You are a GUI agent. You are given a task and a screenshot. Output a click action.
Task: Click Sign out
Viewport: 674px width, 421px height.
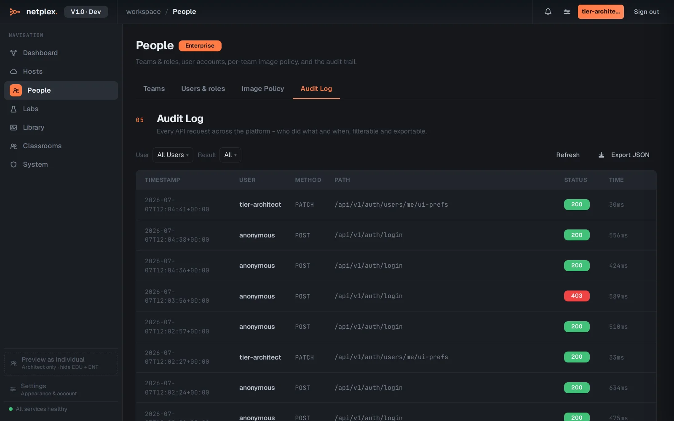click(x=647, y=12)
